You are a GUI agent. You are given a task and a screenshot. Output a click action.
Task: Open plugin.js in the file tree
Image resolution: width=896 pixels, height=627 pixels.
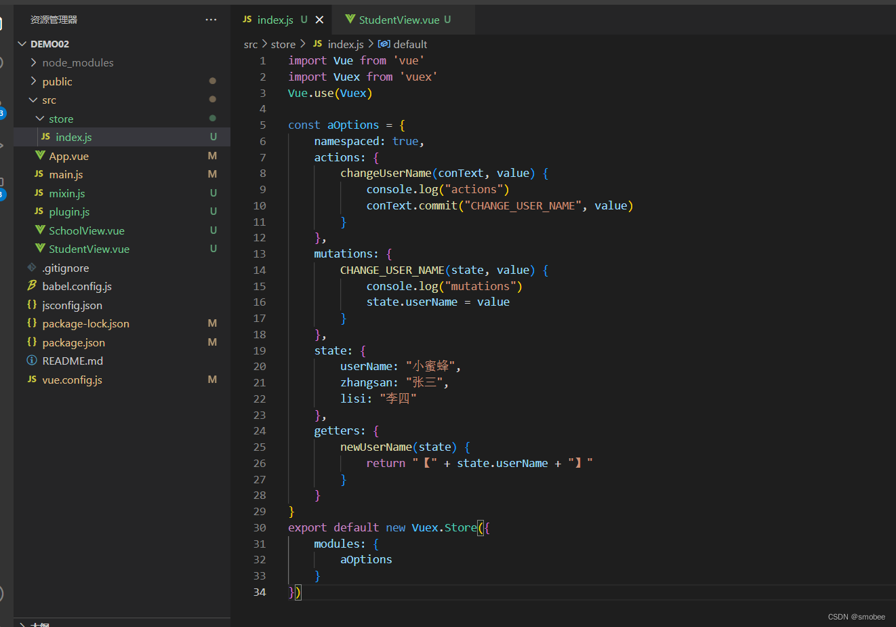(x=122, y=211)
